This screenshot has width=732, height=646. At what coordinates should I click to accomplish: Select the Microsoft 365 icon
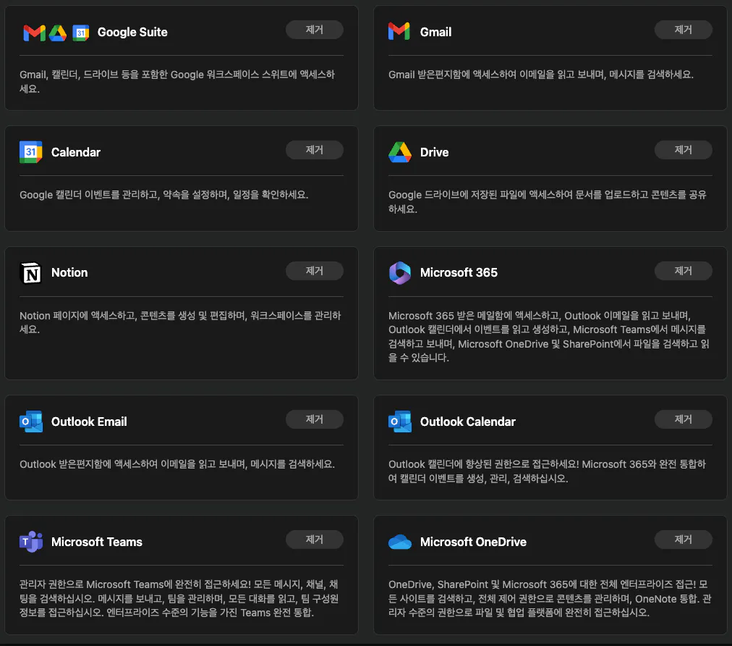click(399, 272)
